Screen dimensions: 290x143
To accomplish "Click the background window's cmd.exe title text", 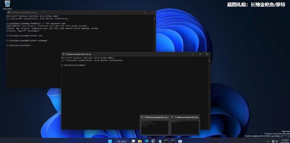I will pyautogui.click(x=24, y=12).
